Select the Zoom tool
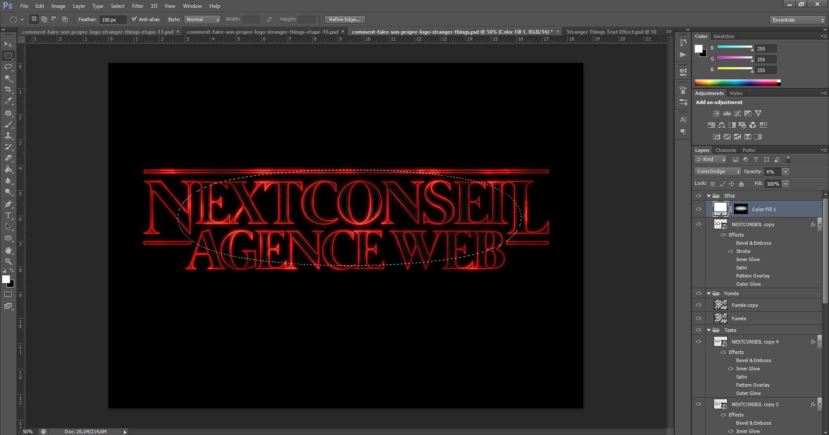 tap(8, 262)
